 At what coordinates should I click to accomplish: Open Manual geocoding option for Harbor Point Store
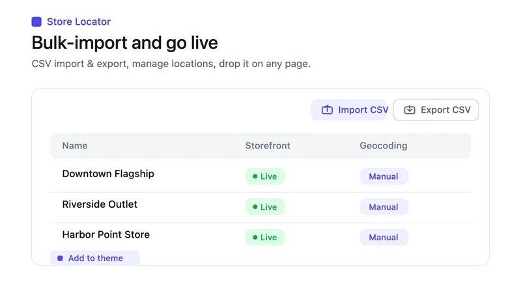(x=384, y=237)
